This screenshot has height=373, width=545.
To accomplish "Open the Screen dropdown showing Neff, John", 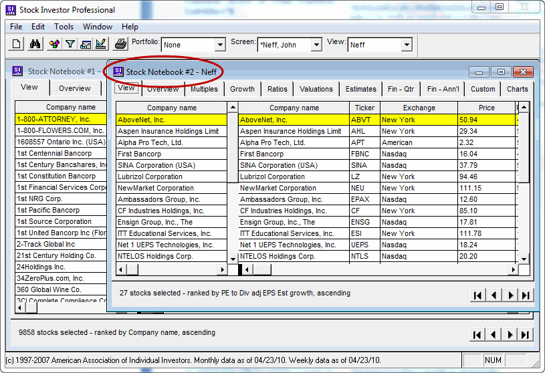I will click(316, 45).
